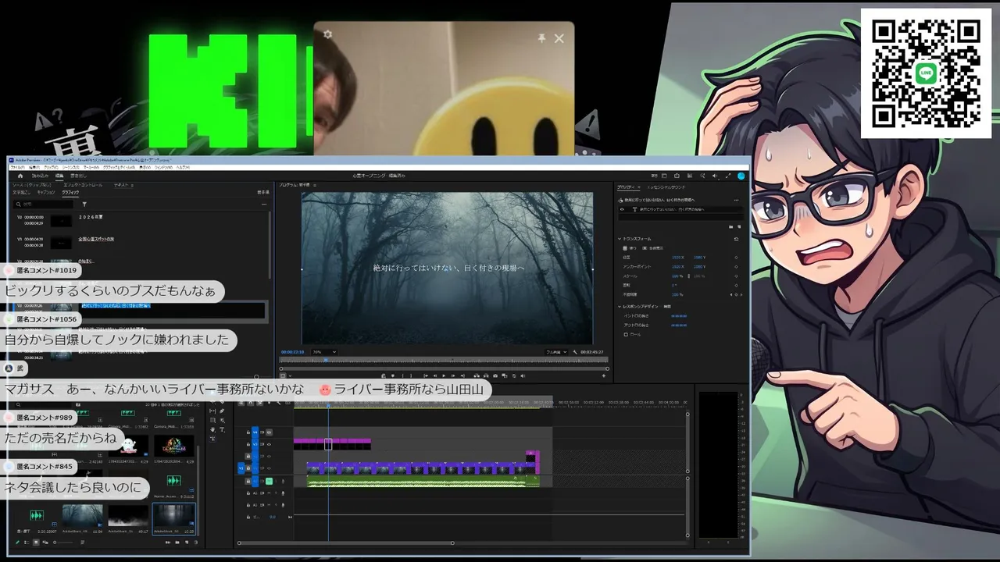
Task: Collapse the Responsive Design section
Action: tap(620, 307)
